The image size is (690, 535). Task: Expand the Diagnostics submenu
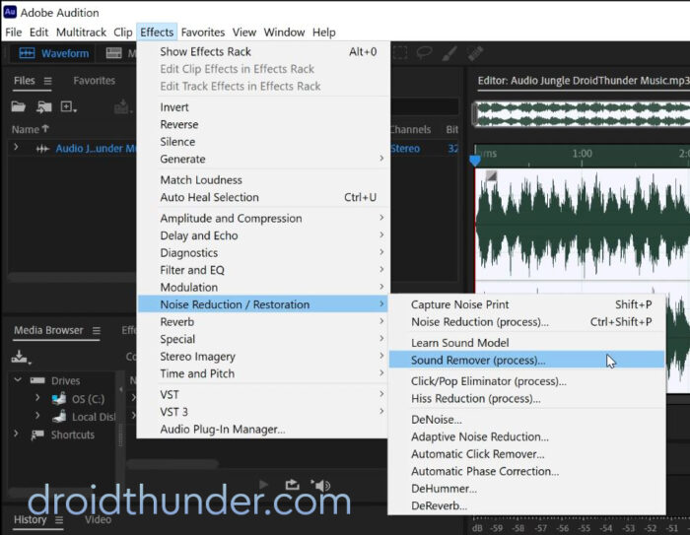(x=263, y=253)
